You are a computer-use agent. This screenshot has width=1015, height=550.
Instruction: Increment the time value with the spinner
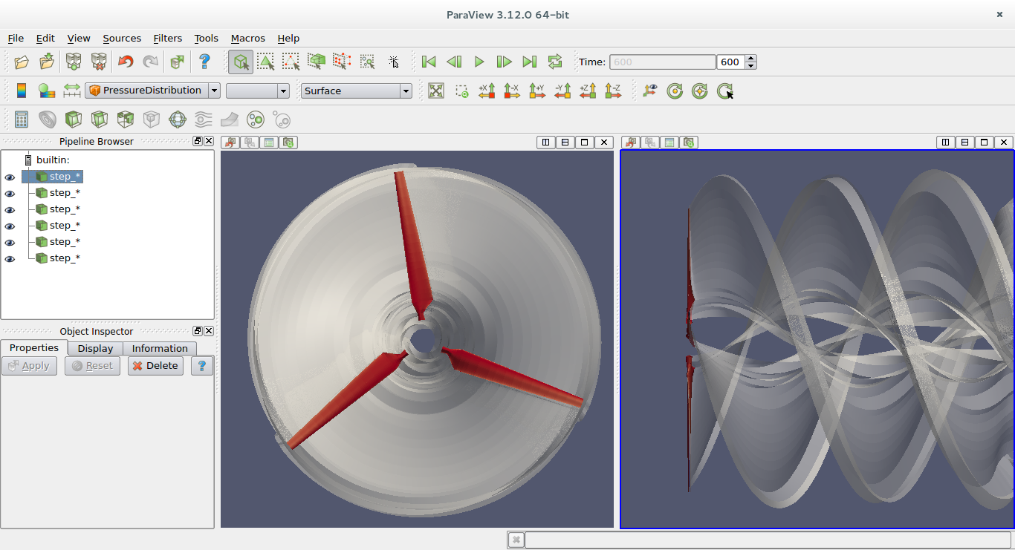(x=750, y=58)
